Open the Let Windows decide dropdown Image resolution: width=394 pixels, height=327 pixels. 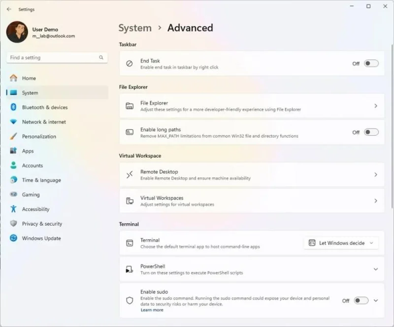(x=341, y=243)
